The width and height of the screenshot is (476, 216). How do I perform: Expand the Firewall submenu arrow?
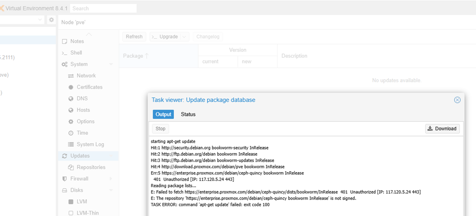[x=111, y=179]
